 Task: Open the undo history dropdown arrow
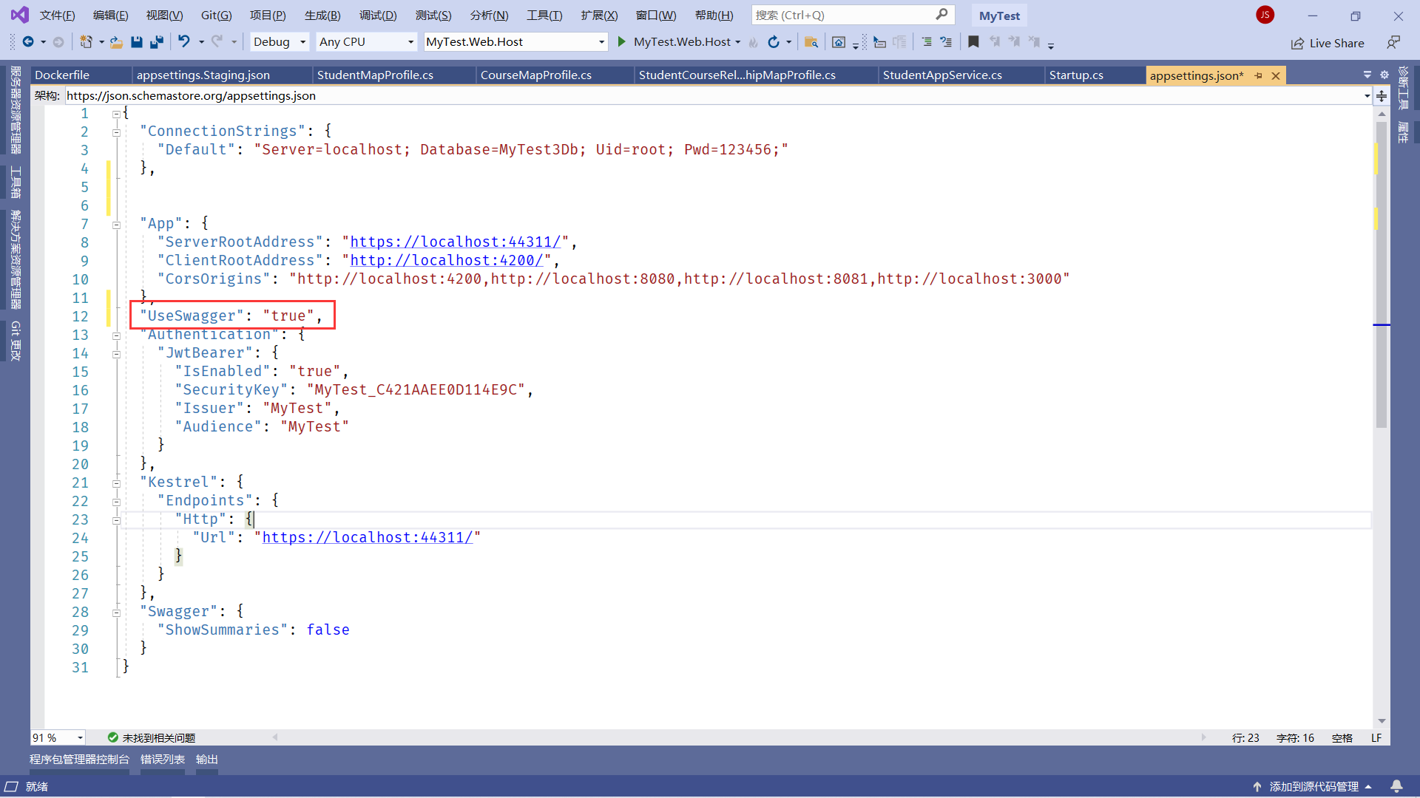click(x=201, y=42)
